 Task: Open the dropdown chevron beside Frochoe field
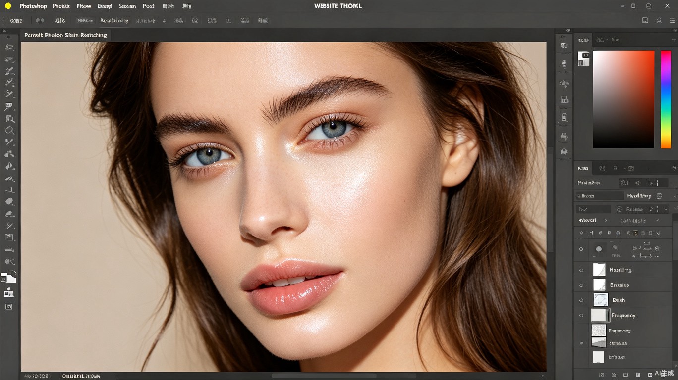tap(666, 209)
